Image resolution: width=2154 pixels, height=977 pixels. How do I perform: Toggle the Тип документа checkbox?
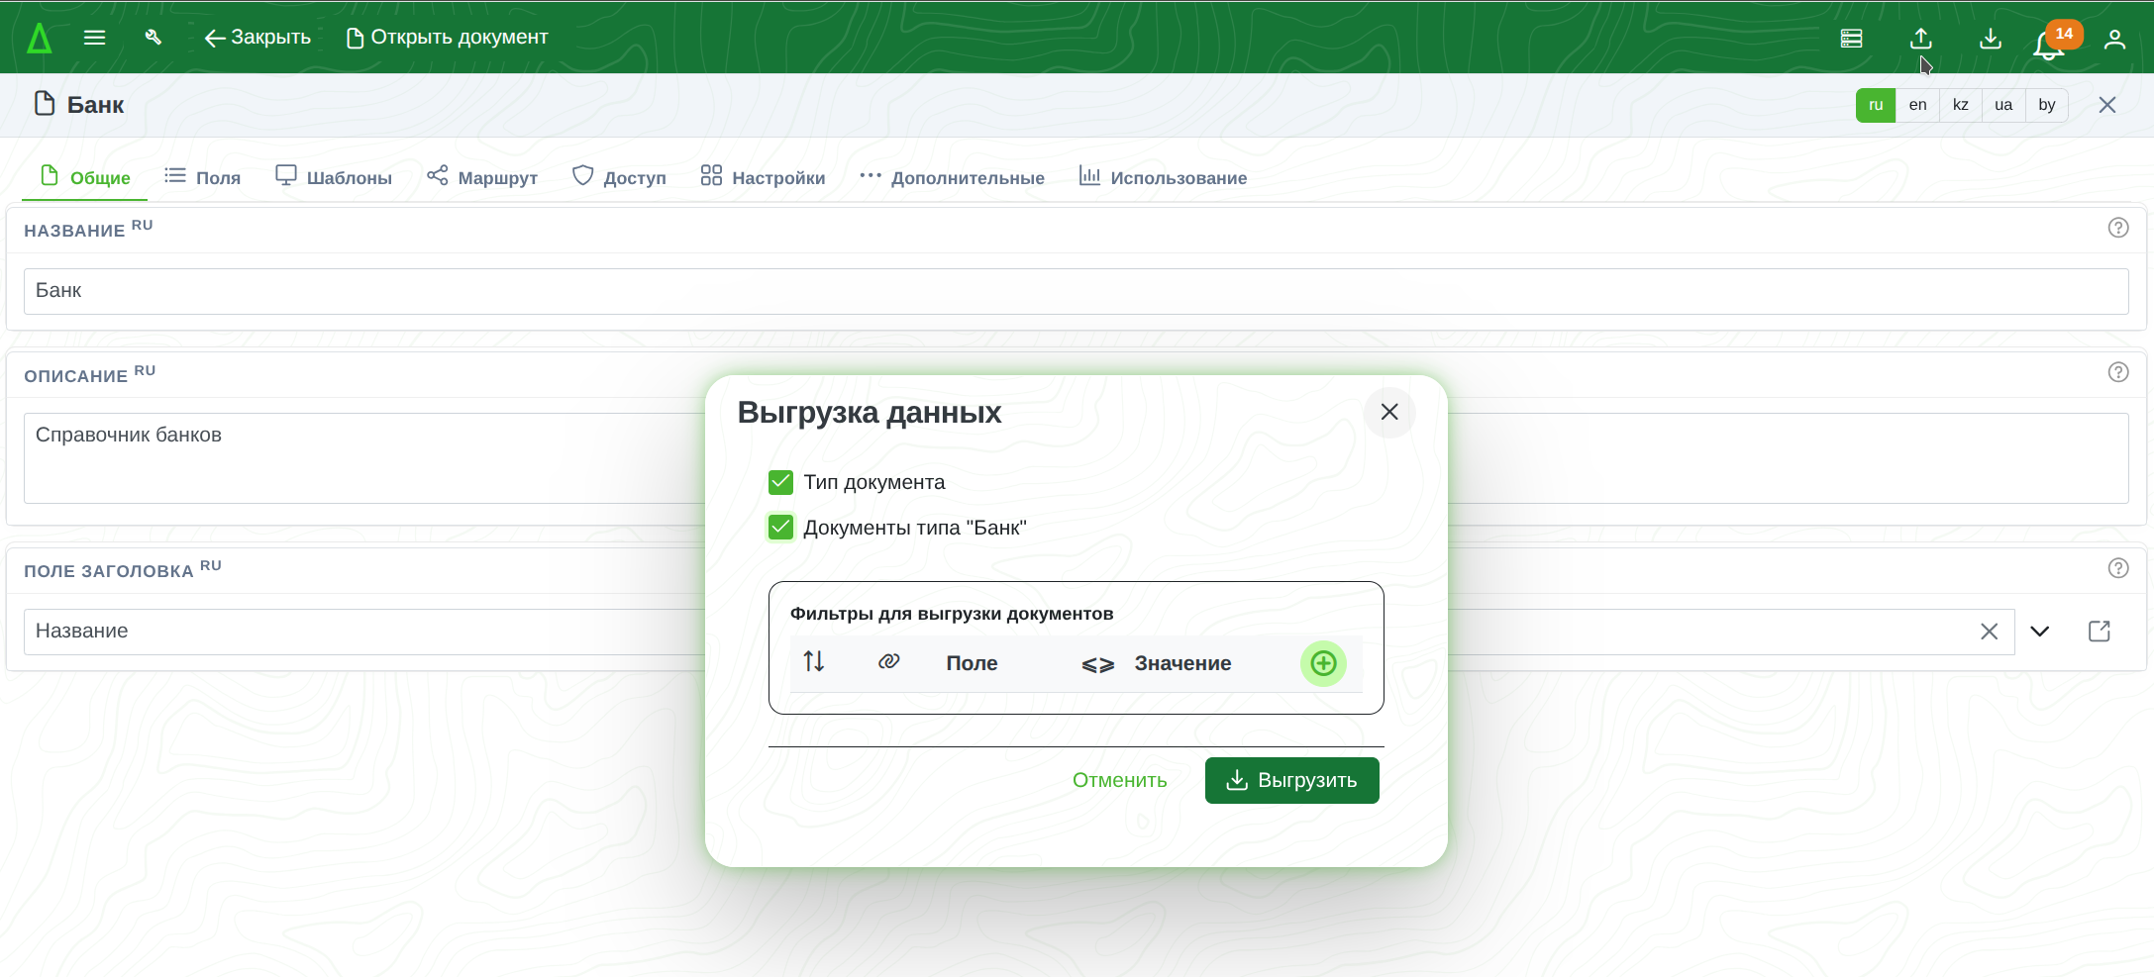pos(780,482)
